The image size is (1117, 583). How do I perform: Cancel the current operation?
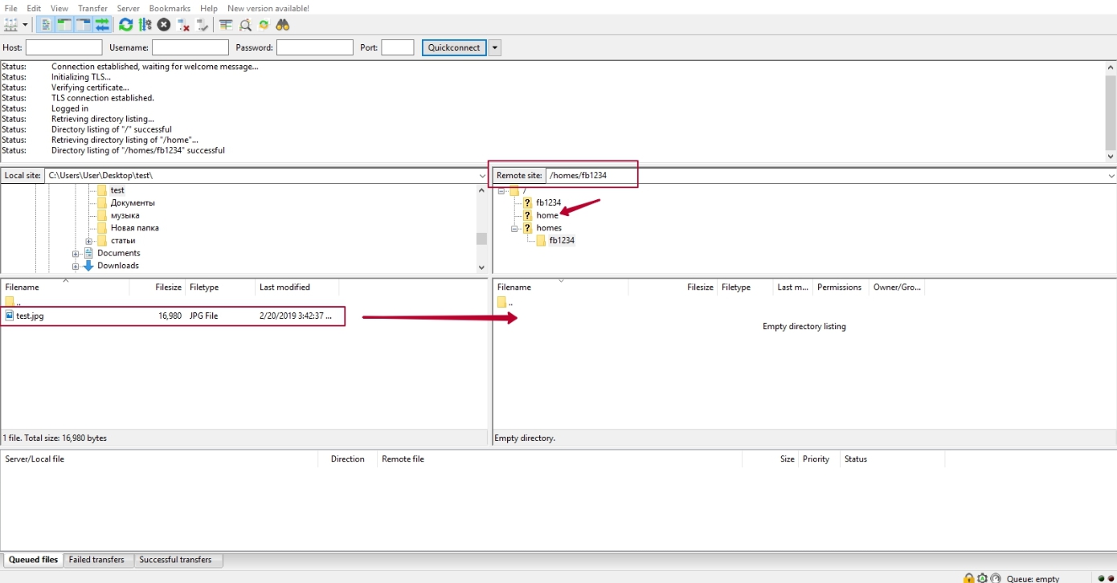(x=164, y=25)
